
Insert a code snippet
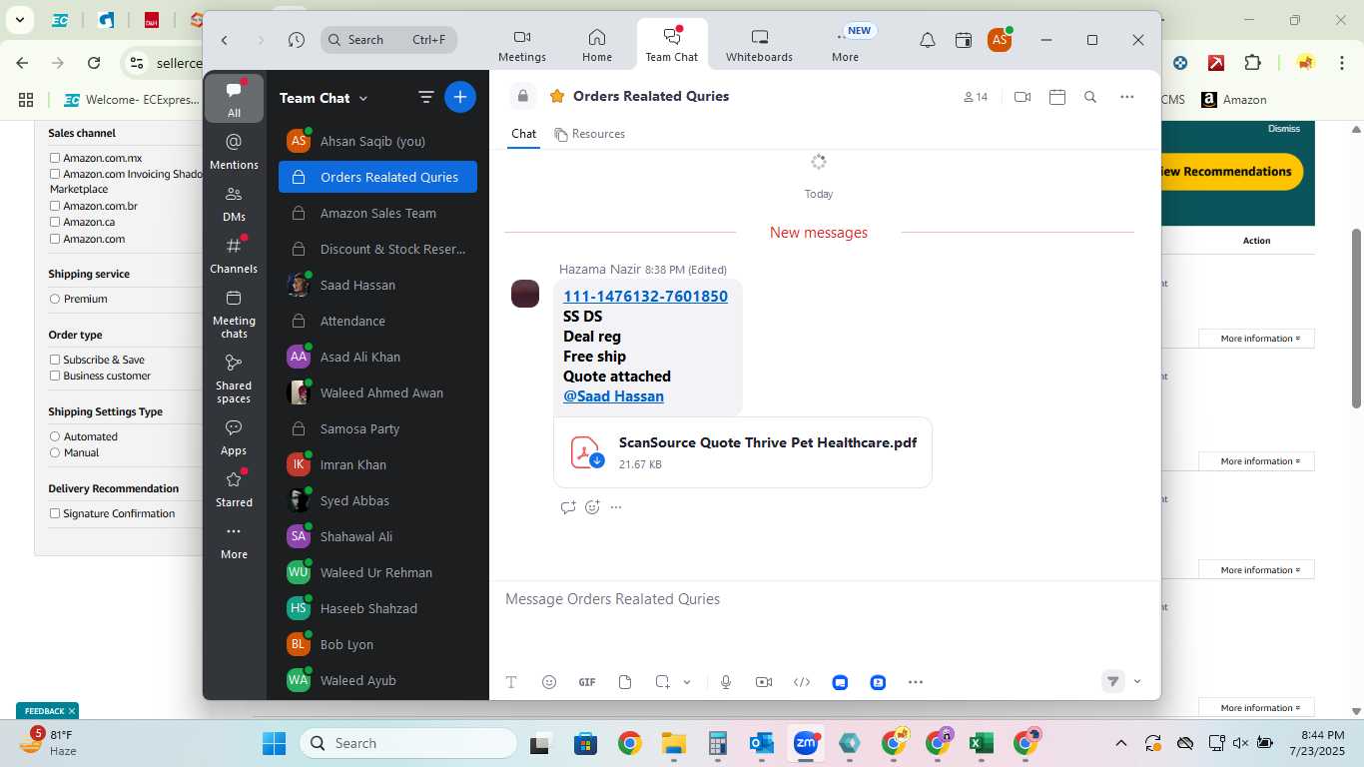[802, 682]
